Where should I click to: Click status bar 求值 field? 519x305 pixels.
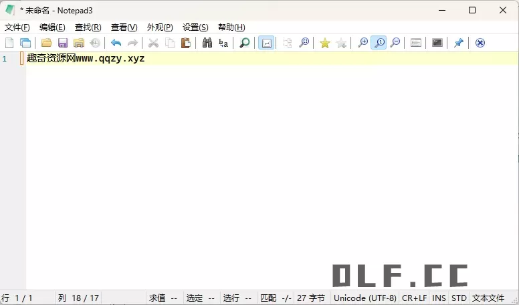click(163, 298)
